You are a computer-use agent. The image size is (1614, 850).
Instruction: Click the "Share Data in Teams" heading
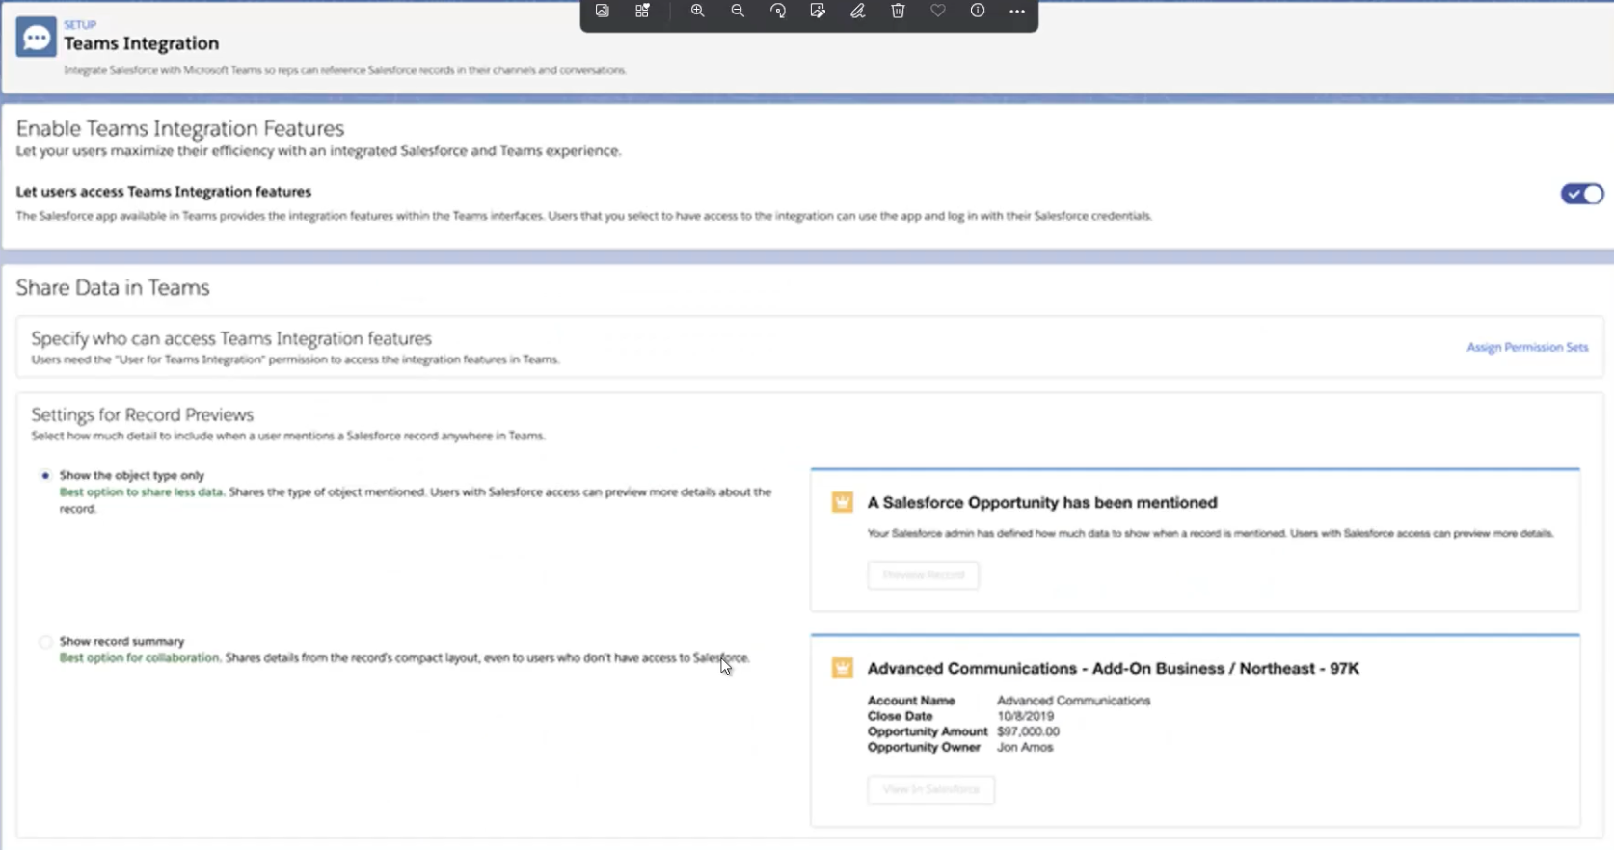(x=113, y=287)
